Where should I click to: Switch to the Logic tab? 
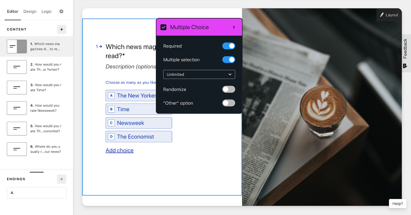click(46, 12)
